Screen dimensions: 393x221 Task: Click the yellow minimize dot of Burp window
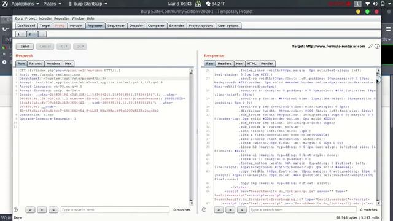pos(358,12)
